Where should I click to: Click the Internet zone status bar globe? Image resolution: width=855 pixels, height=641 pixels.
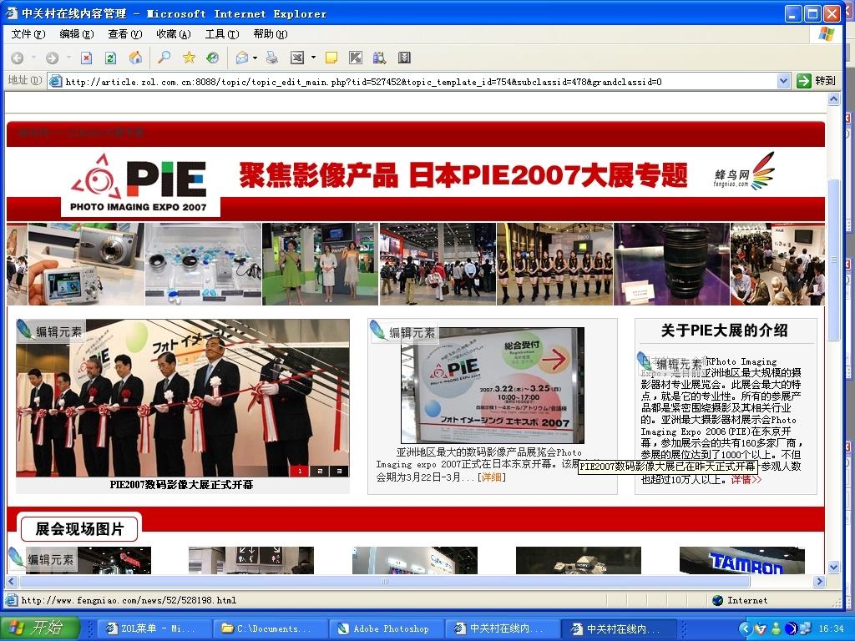pyautogui.click(x=718, y=600)
